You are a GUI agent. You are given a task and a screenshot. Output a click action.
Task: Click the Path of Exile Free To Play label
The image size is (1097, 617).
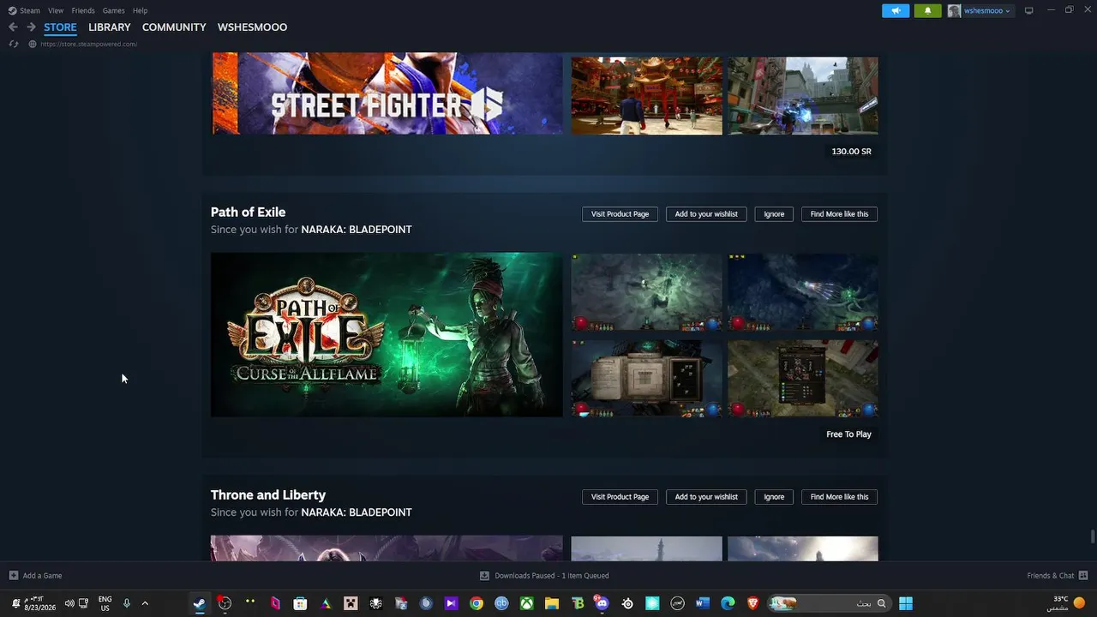(848, 434)
